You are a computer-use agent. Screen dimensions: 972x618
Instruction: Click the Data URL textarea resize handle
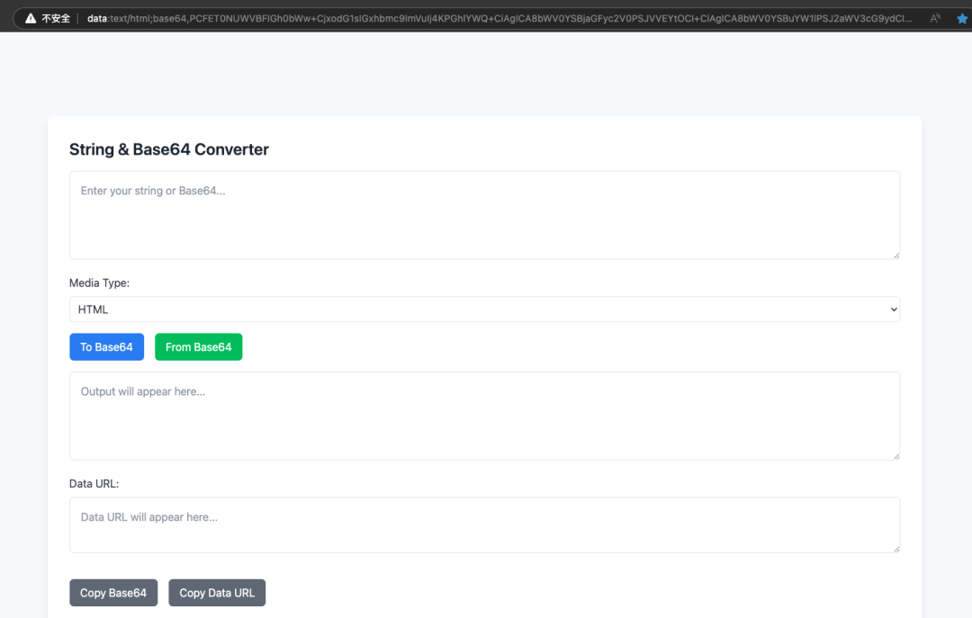[x=895, y=549]
